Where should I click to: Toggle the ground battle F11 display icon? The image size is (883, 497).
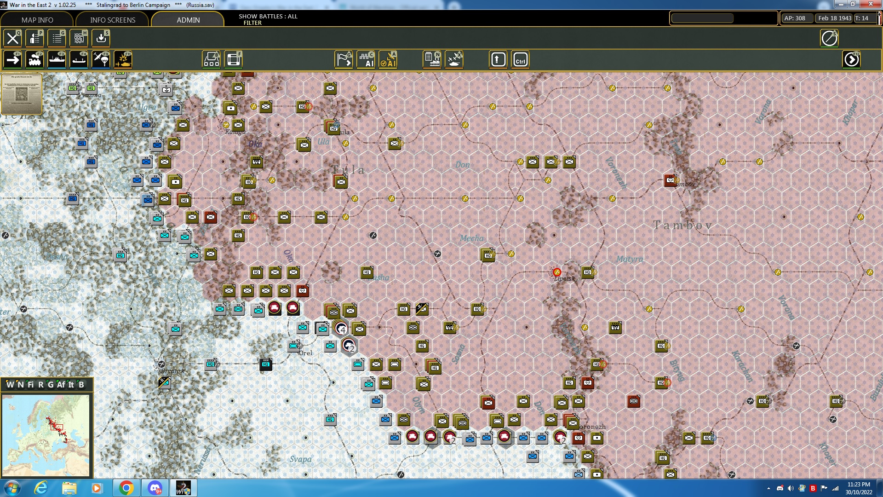click(123, 59)
